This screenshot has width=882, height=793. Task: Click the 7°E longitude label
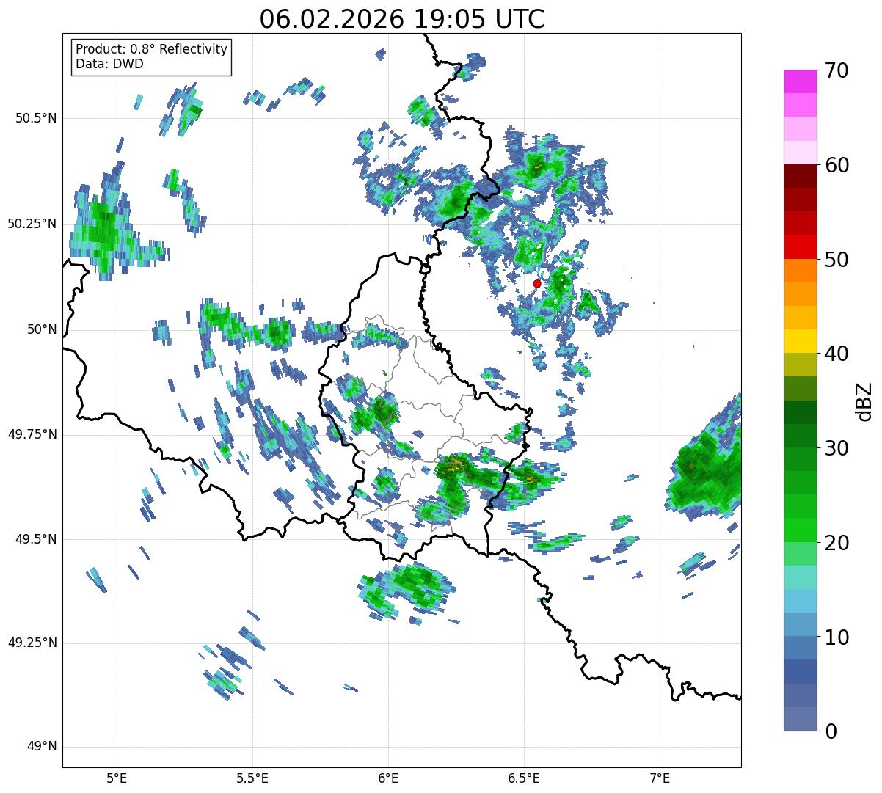pyautogui.click(x=660, y=778)
